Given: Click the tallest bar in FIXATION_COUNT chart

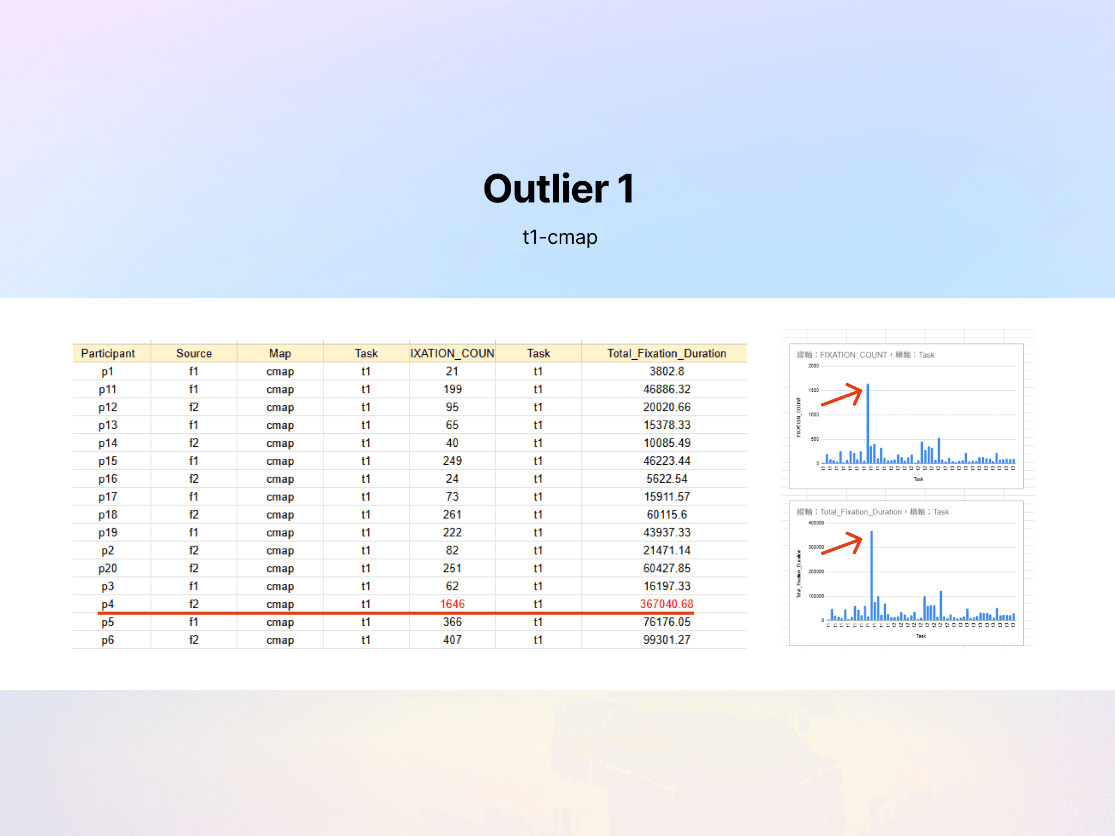Looking at the screenshot, I should [x=867, y=425].
